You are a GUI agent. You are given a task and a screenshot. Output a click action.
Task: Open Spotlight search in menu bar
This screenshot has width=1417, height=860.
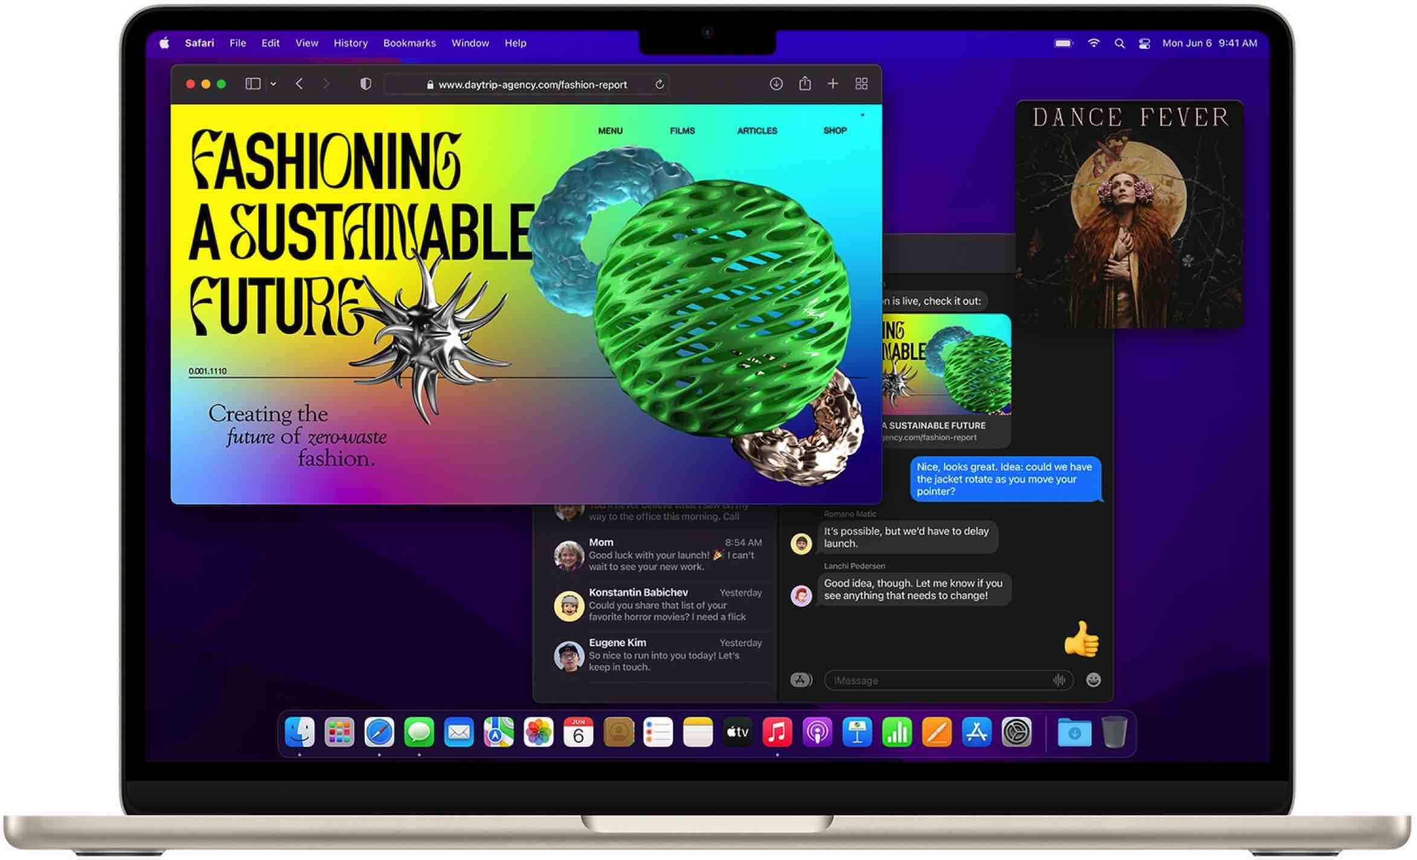pos(1120,43)
